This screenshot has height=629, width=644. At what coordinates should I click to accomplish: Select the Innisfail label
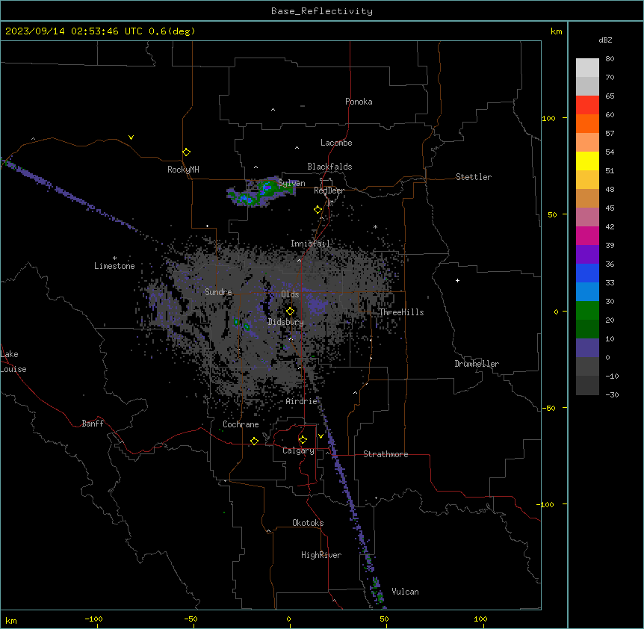point(311,244)
